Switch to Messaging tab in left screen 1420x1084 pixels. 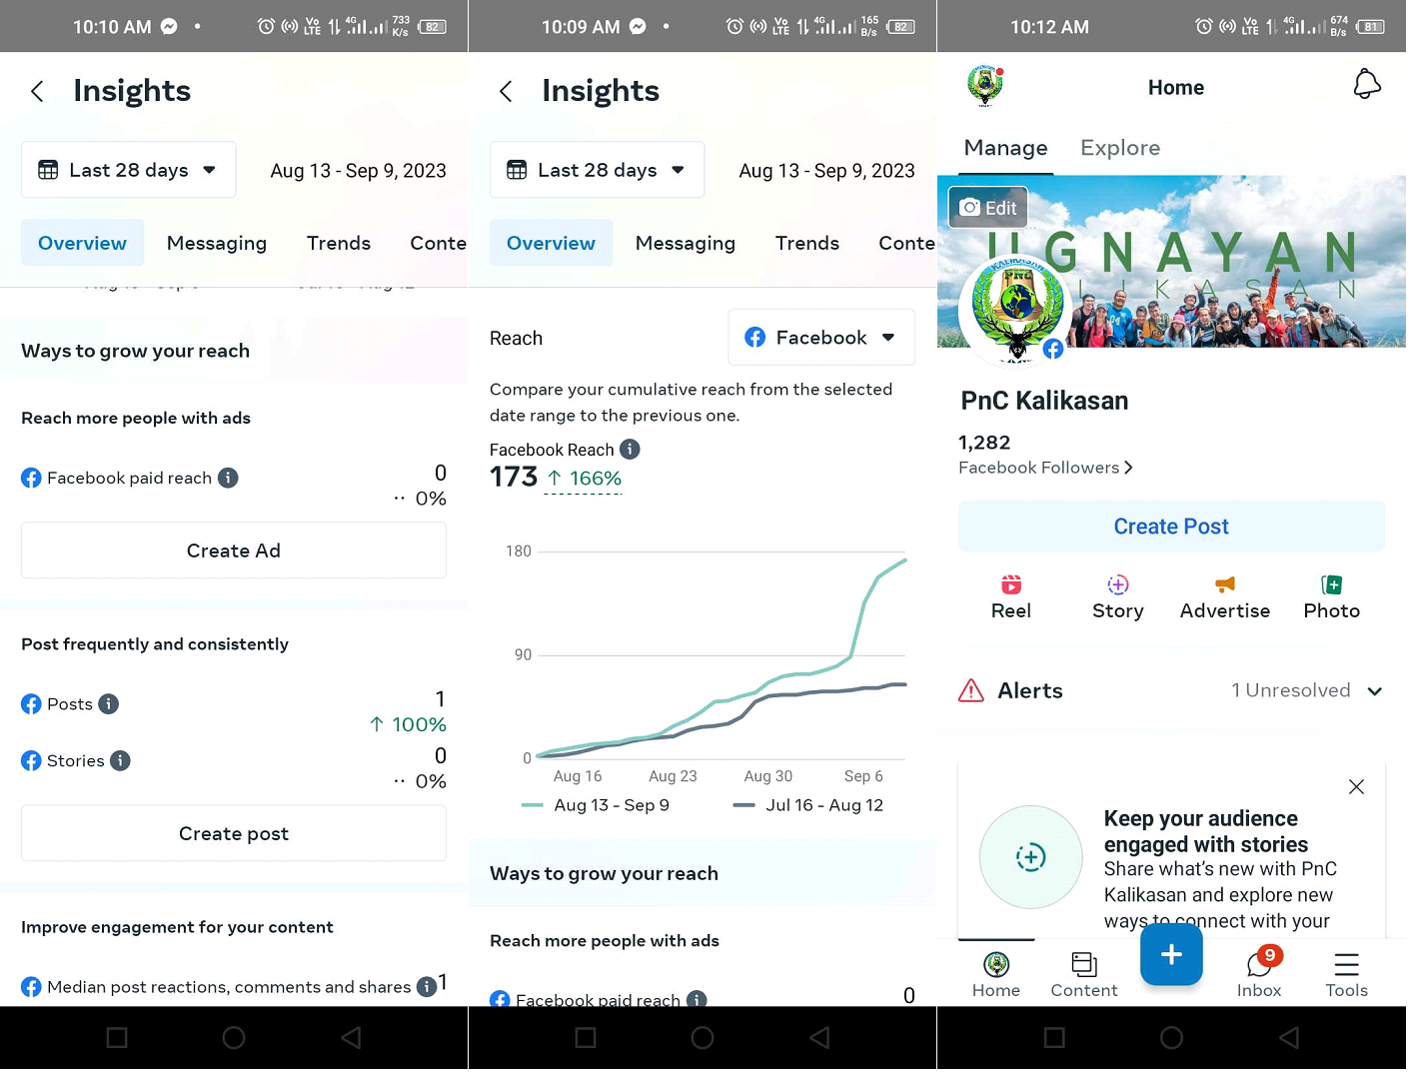coord(217,243)
